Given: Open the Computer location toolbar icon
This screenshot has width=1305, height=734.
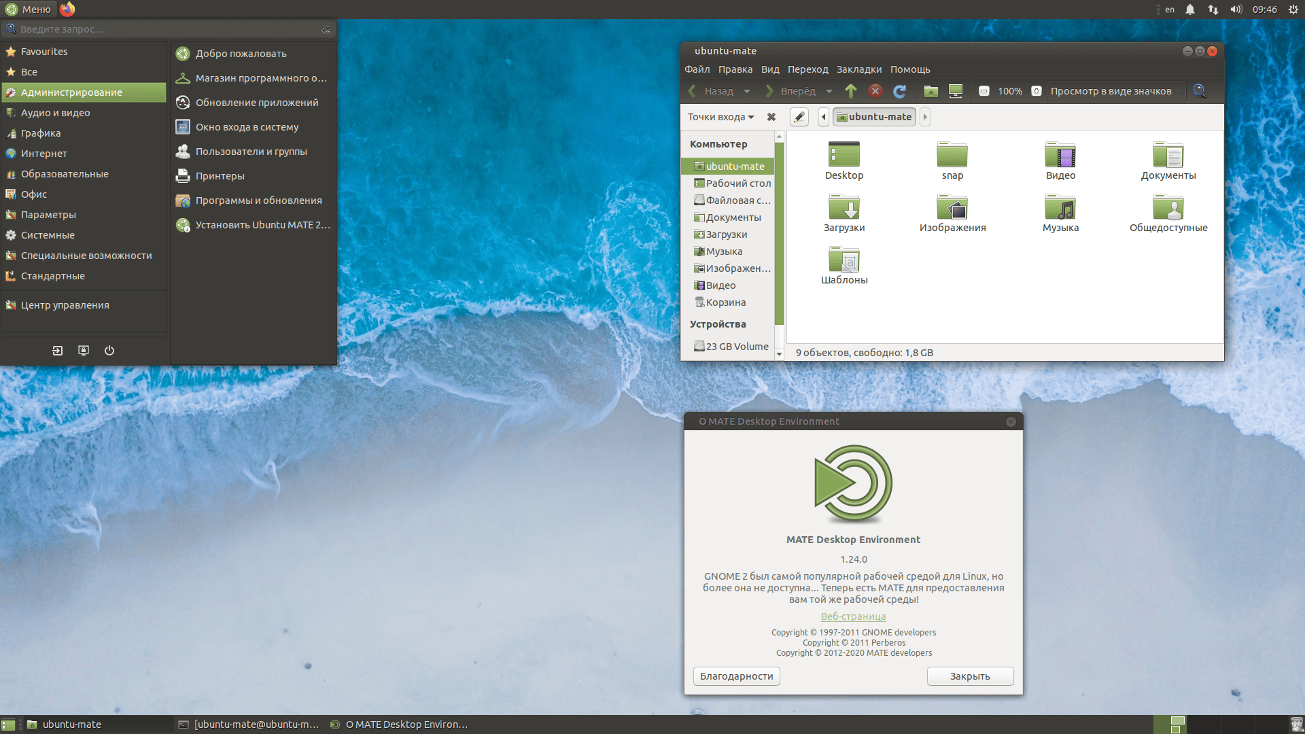Looking at the screenshot, I should (x=956, y=91).
